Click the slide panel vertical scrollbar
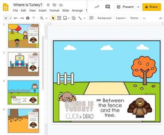 point(43,63)
